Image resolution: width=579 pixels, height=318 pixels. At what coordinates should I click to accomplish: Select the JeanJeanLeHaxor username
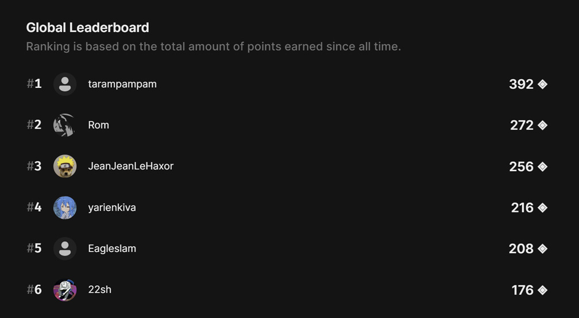tap(130, 166)
